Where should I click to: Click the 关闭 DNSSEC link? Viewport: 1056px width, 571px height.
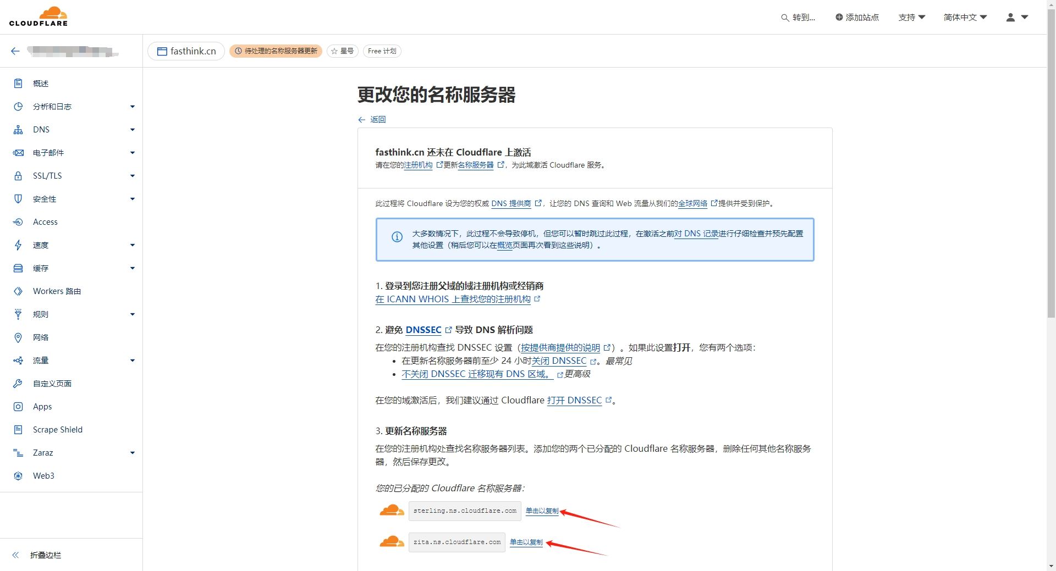tap(559, 361)
